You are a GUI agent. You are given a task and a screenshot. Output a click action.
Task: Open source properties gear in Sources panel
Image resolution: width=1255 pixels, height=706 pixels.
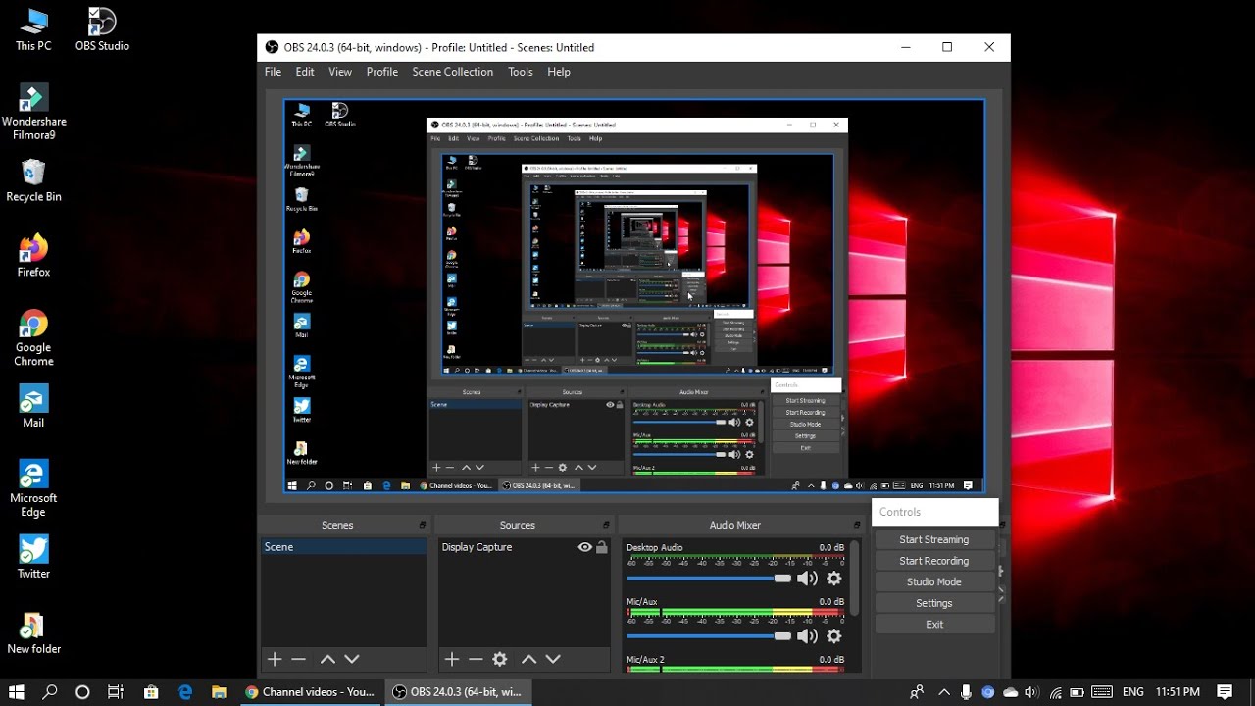pyautogui.click(x=500, y=660)
